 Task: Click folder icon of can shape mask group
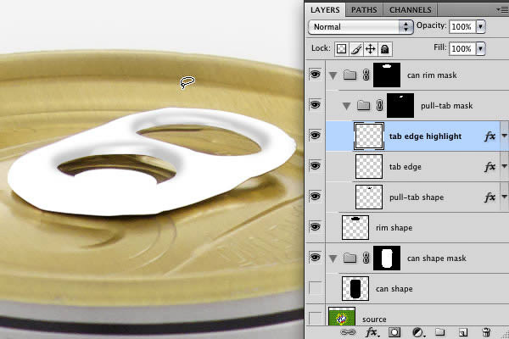coord(350,258)
